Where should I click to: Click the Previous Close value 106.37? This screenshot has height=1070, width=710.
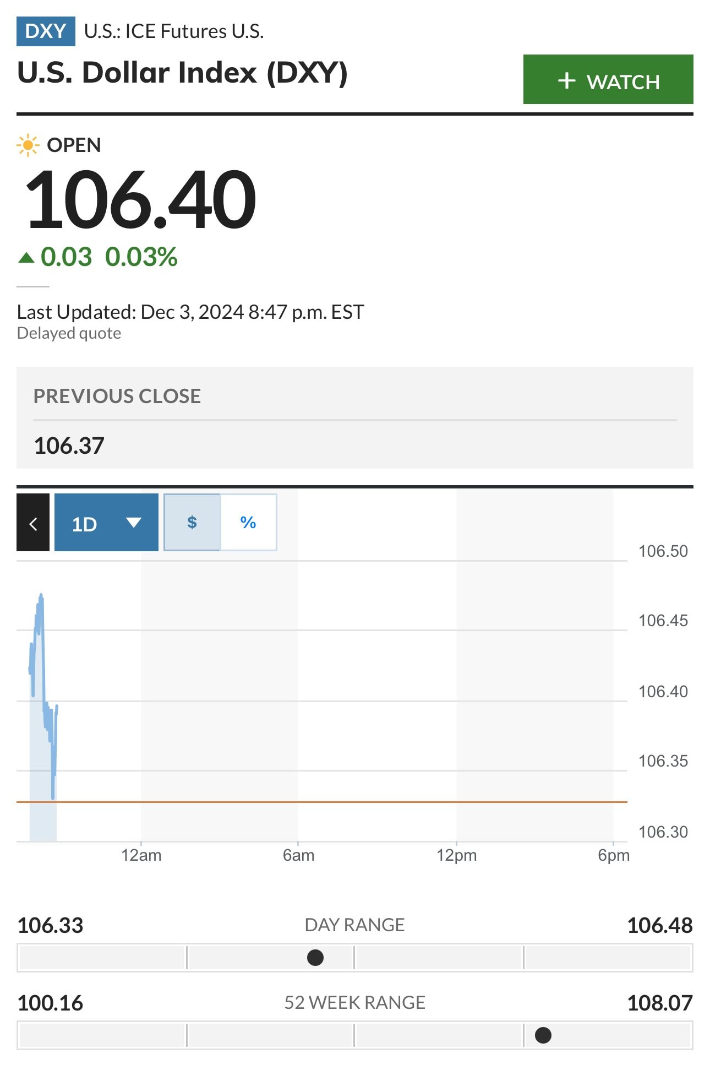point(69,446)
